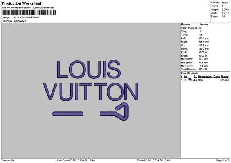Screen dimensions: 231x163
Task: Click the 'Code' column header
Action: (x=216, y=77)
